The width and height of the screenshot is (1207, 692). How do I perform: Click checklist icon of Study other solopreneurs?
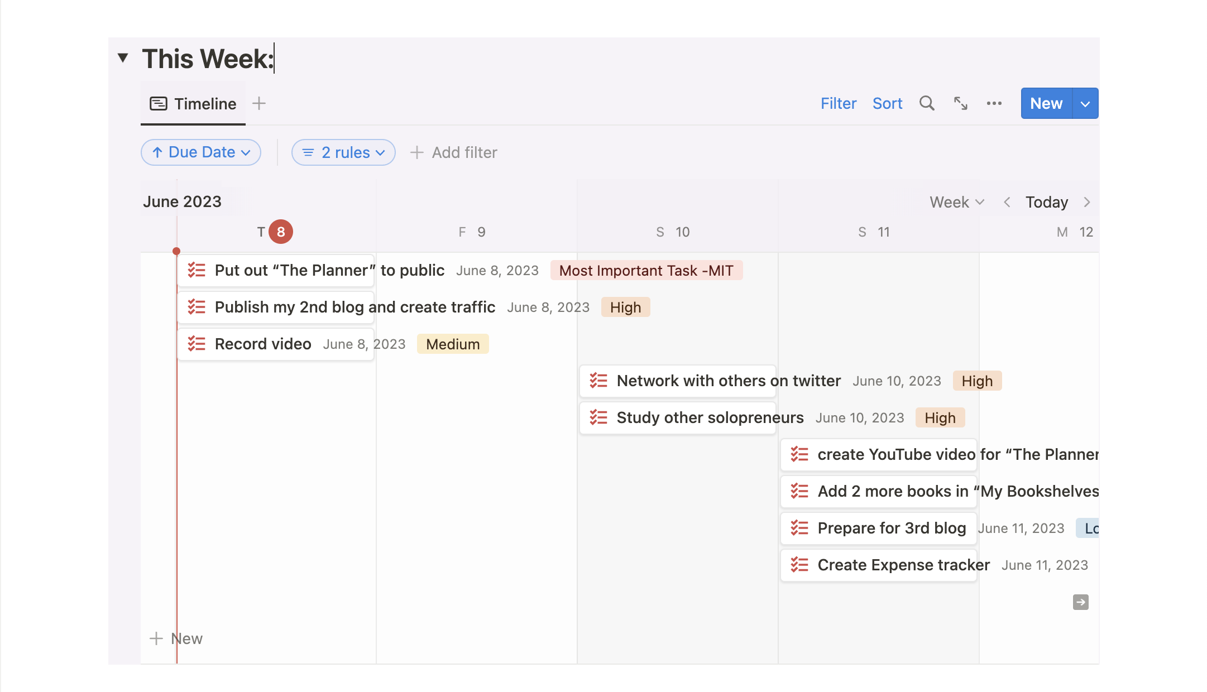click(x=598, y=417)
